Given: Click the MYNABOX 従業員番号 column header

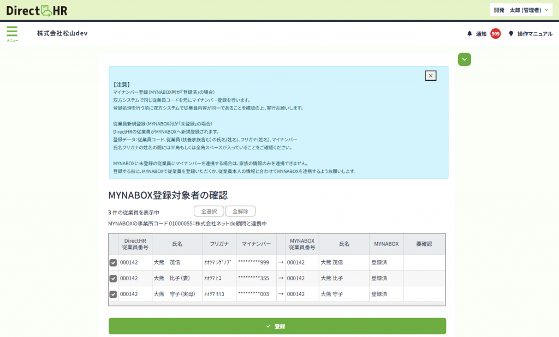Looking at the screenshot, I should (302, 244).
